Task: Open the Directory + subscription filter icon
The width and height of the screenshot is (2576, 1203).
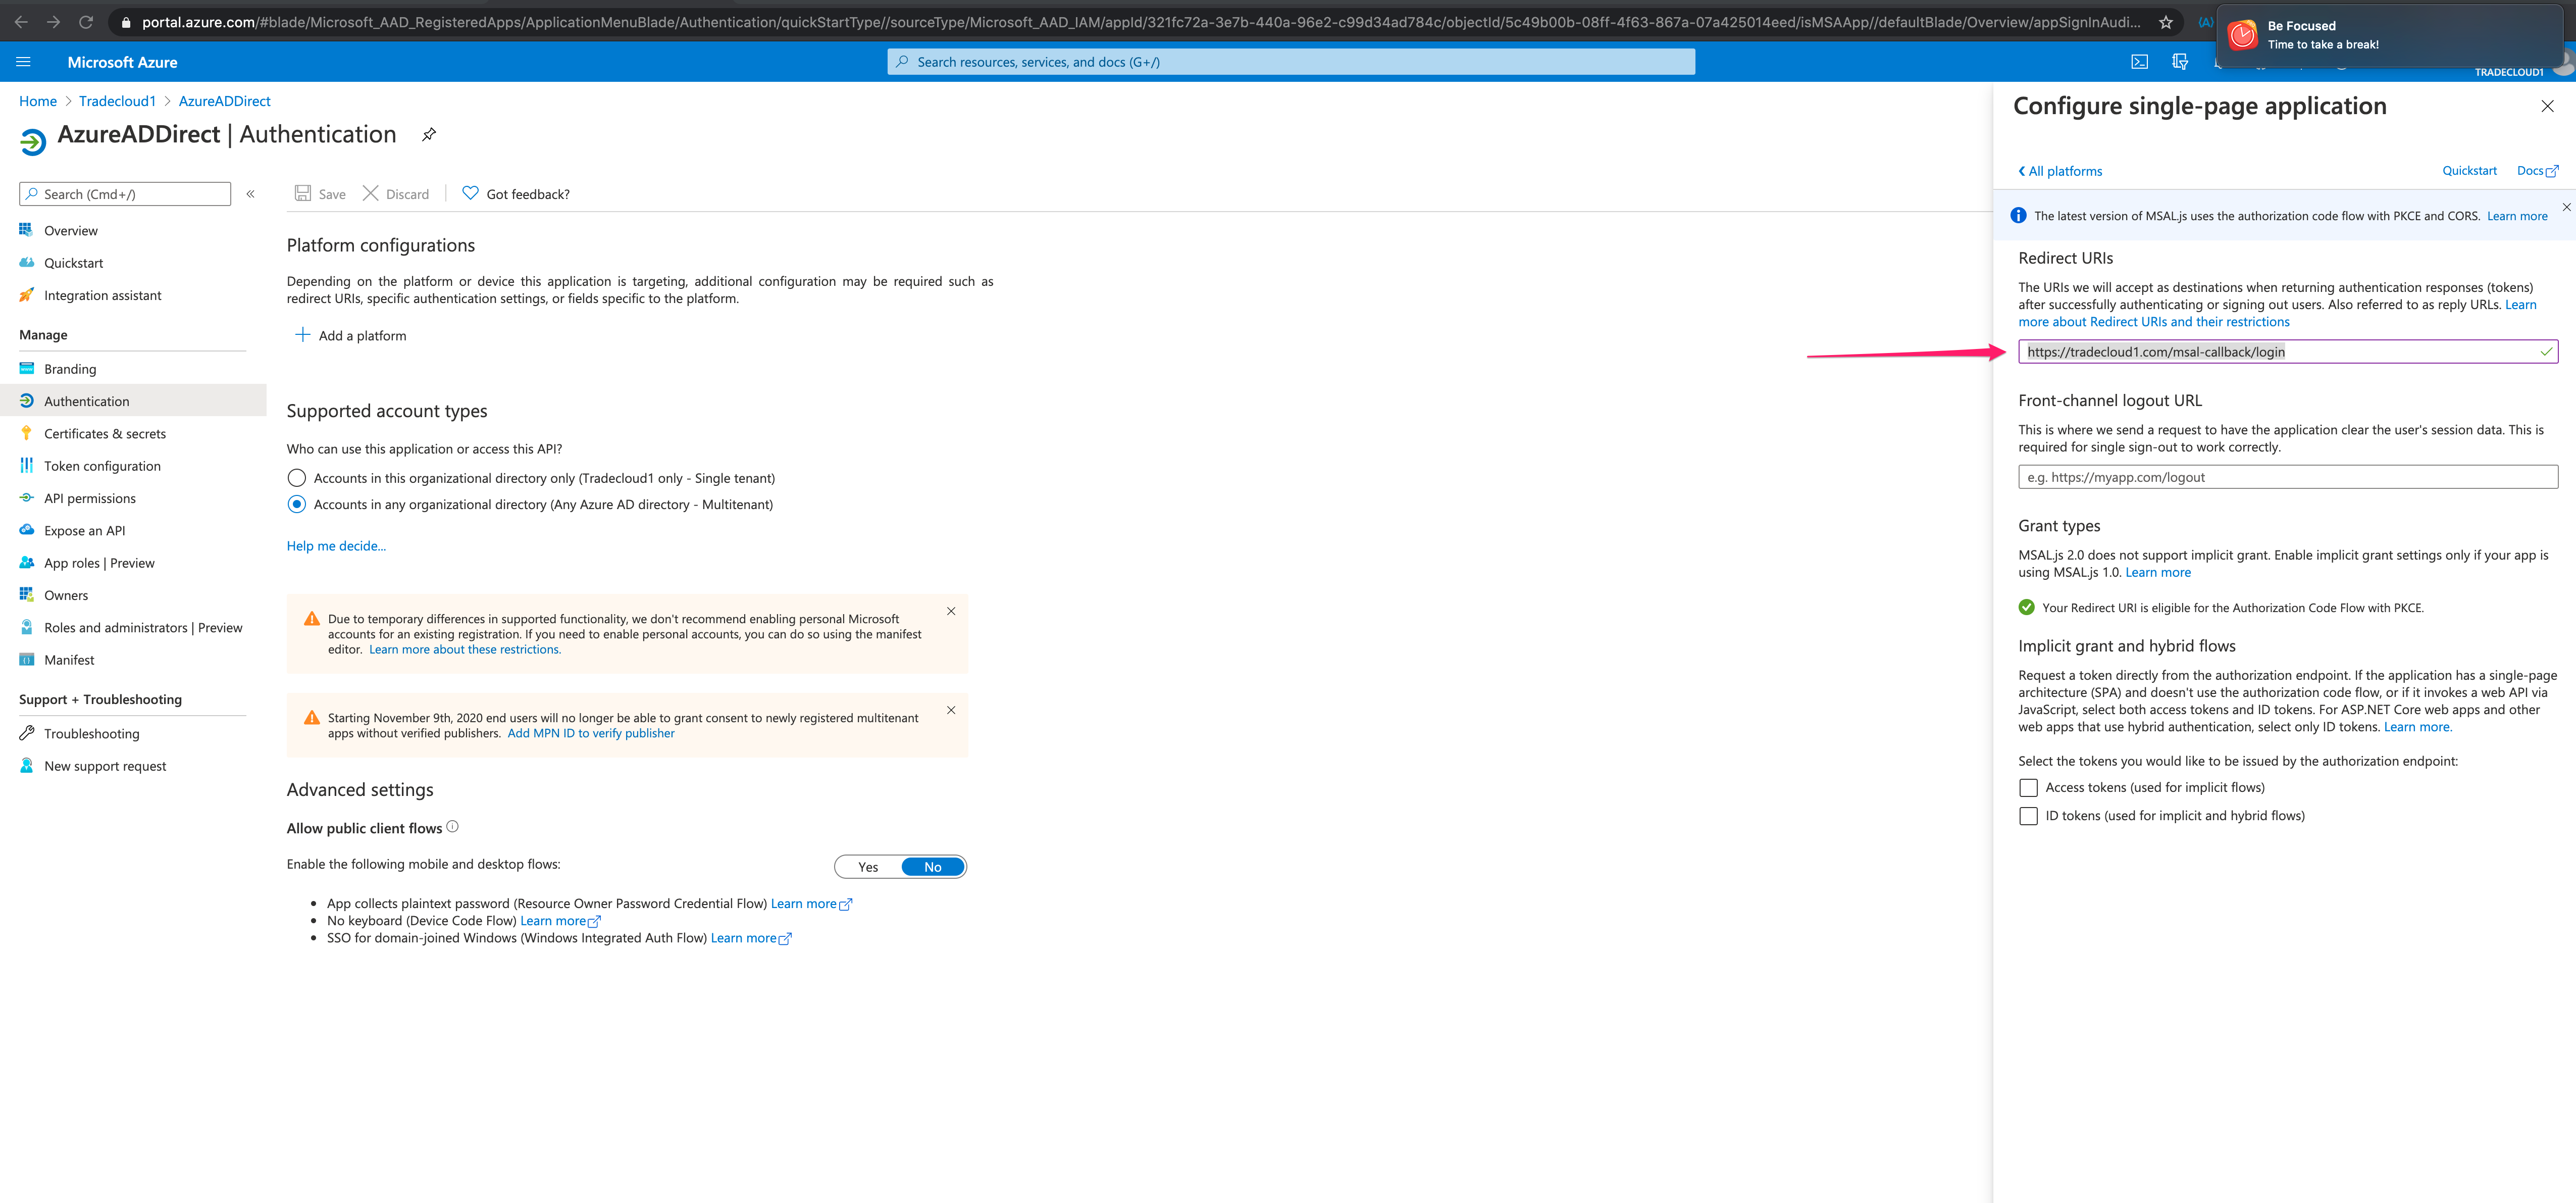Action: click(x=2180, y=62)
